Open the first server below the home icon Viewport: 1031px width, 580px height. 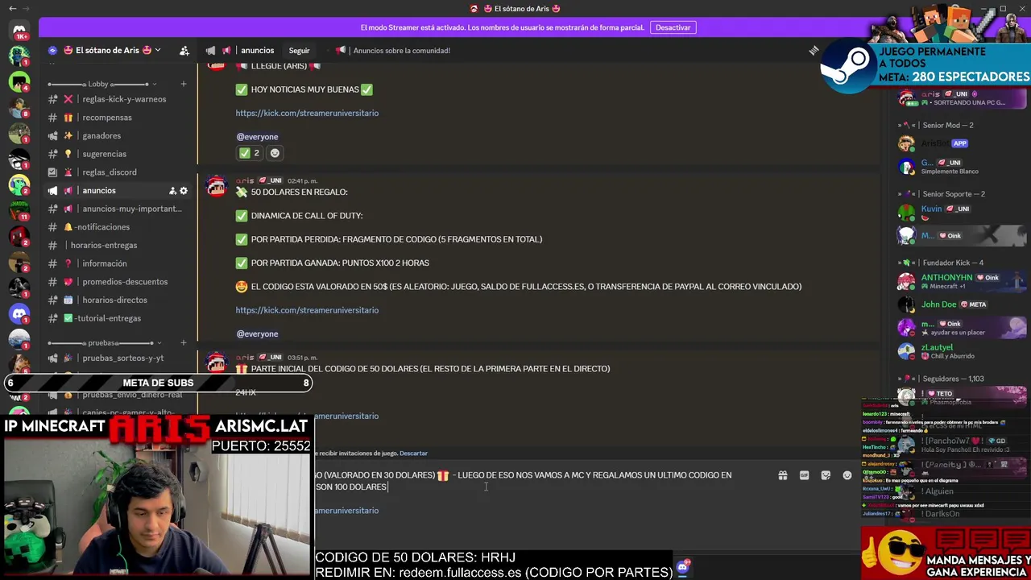(x=19, y=56)
